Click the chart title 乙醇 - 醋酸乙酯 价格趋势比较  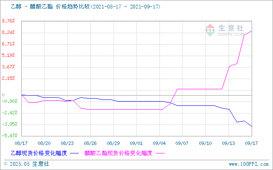[x=50, y=7]
